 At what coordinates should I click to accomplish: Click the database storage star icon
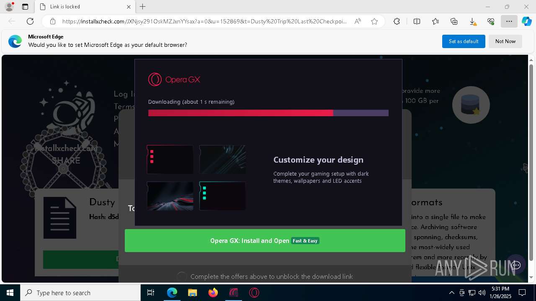coord(471,105)
